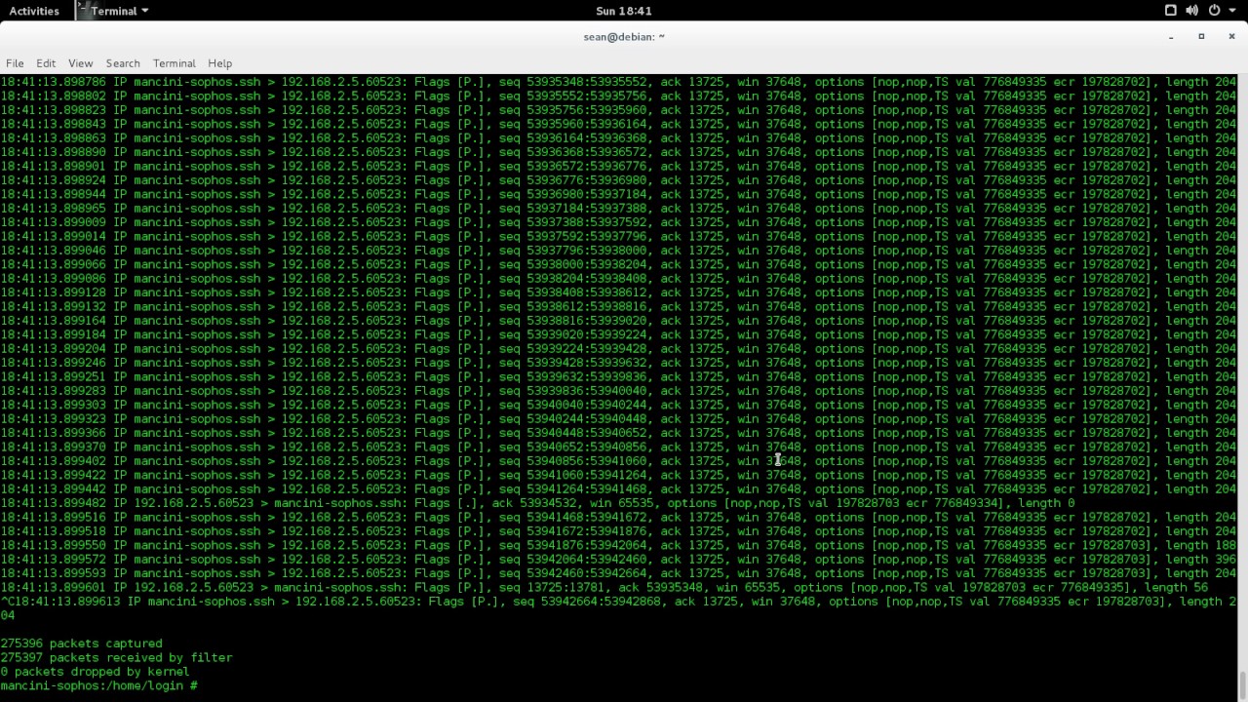Click the shell prompt mancini-sophos:/home/login #
Image resolution: width=1248 pixels, height=702 pixels.
point(99,685)
